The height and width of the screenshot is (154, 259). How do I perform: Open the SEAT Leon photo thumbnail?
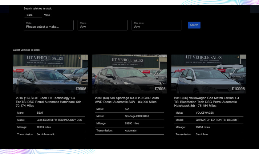[x=51, y=74]
